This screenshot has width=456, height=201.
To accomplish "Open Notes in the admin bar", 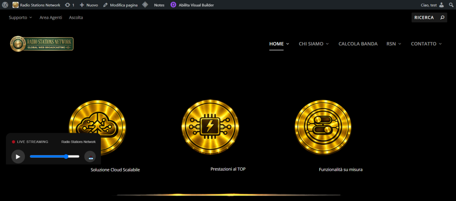I will point(159,5).
